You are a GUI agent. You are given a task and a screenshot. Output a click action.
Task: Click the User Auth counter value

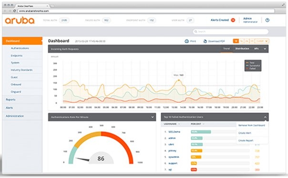[190, 20]
